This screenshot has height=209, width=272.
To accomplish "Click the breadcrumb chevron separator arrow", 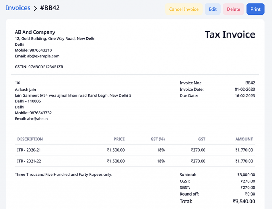I will 35,9.
